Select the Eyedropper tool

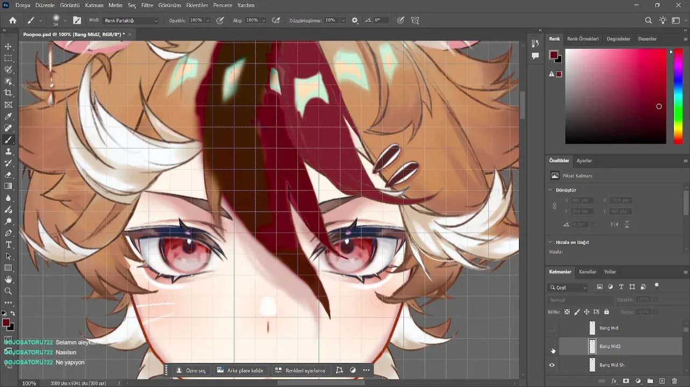pyautogui.click(x=8, y=116)
